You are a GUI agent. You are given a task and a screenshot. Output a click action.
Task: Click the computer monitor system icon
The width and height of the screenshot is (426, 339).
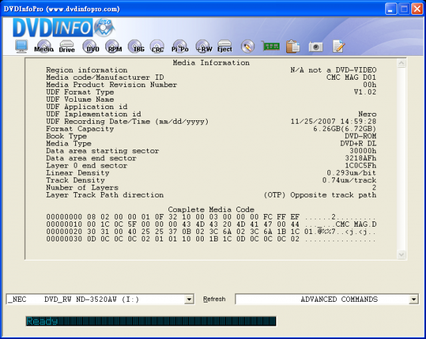click(x=21, y=46)
